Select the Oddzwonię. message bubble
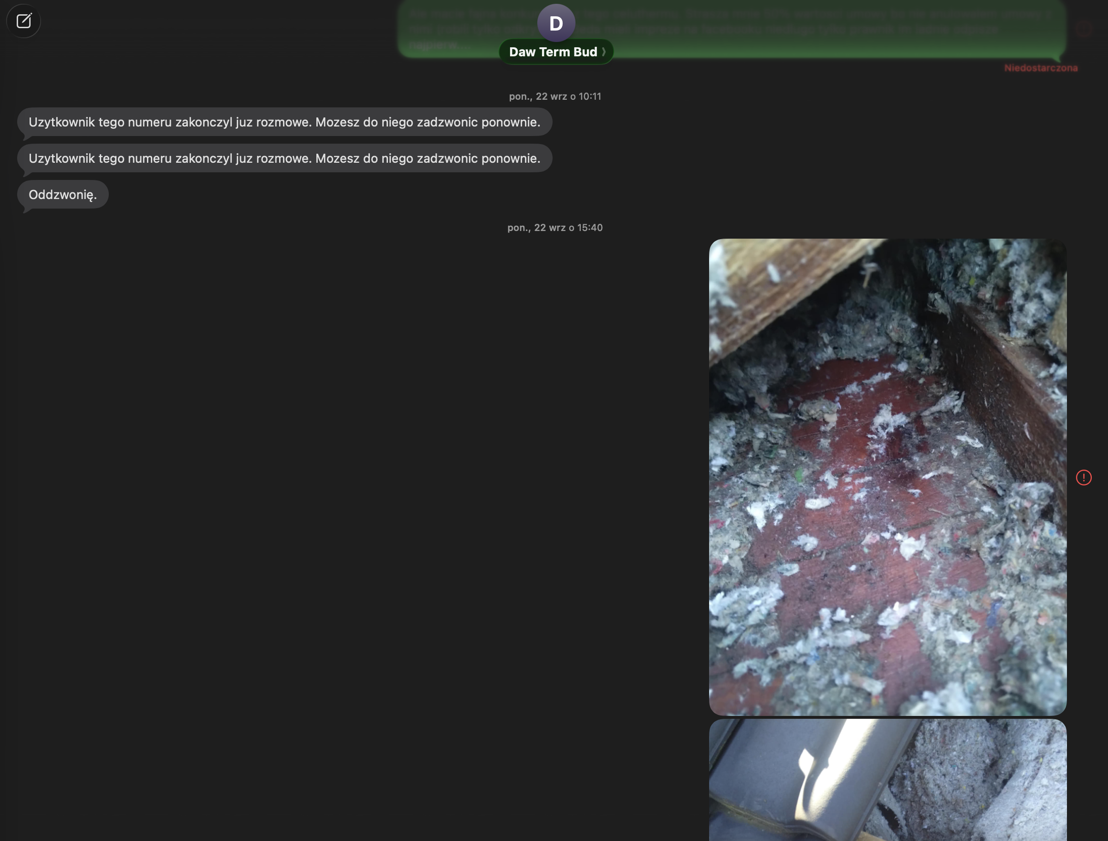 pyautogui.click(x=63, y=194)
